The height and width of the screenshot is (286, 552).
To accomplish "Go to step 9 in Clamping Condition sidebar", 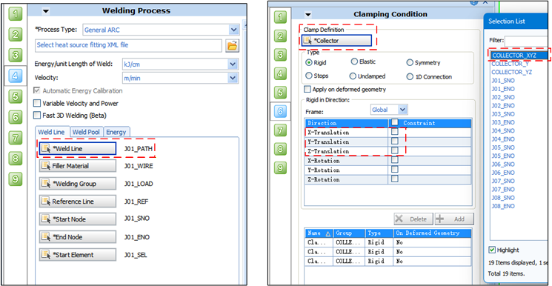I will 280,168.
